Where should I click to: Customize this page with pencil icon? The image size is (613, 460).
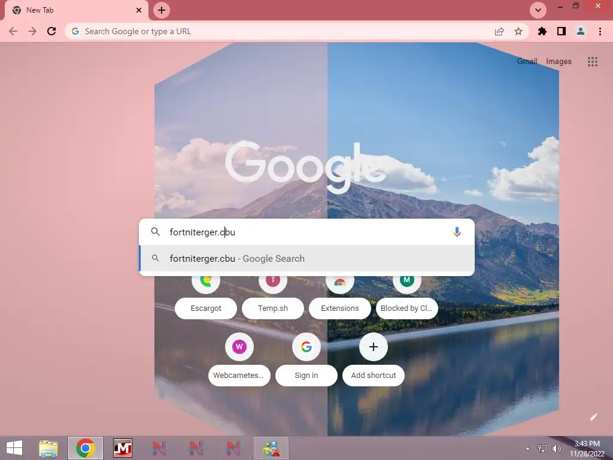pyautogui.click(x=593, y=417)
